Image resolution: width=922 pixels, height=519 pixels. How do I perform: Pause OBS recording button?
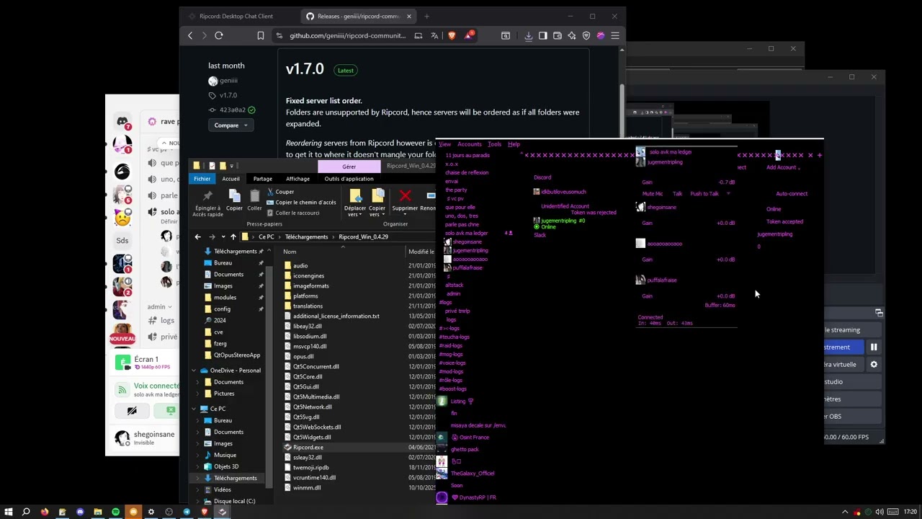[x=873, y=347]
